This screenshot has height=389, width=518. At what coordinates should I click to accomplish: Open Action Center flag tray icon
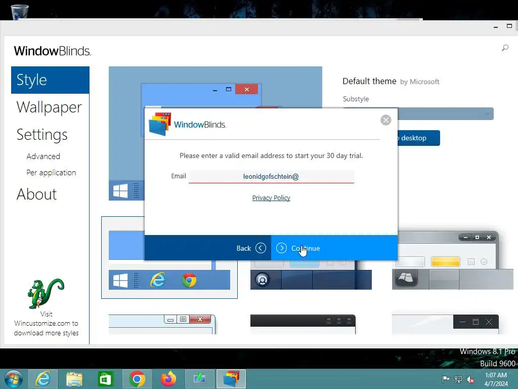pyautogui.click(x=446, y=379)
